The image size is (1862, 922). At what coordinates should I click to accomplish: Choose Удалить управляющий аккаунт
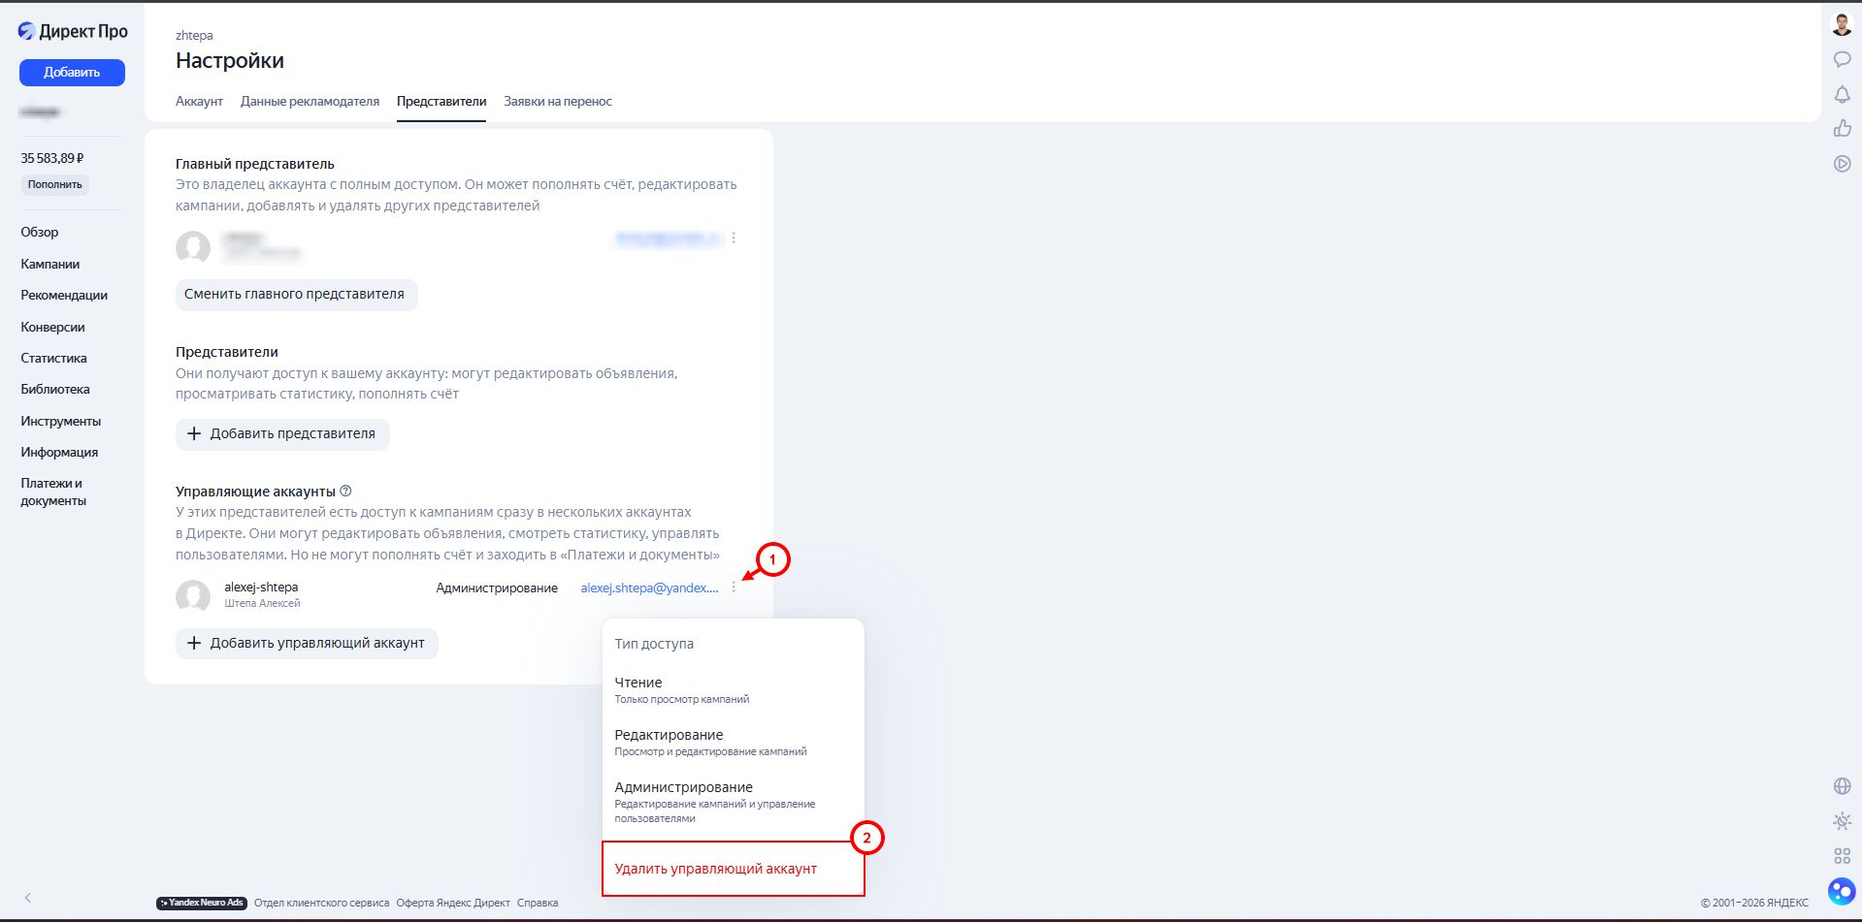pyautogui.click(x=733, y=869)
